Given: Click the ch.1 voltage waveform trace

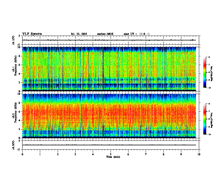Looking at the screenshot, I should pyautogui.click(x=109, y=40).
